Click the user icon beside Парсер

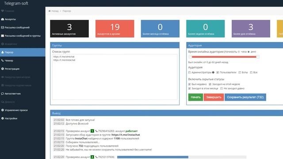click(3, 52)
